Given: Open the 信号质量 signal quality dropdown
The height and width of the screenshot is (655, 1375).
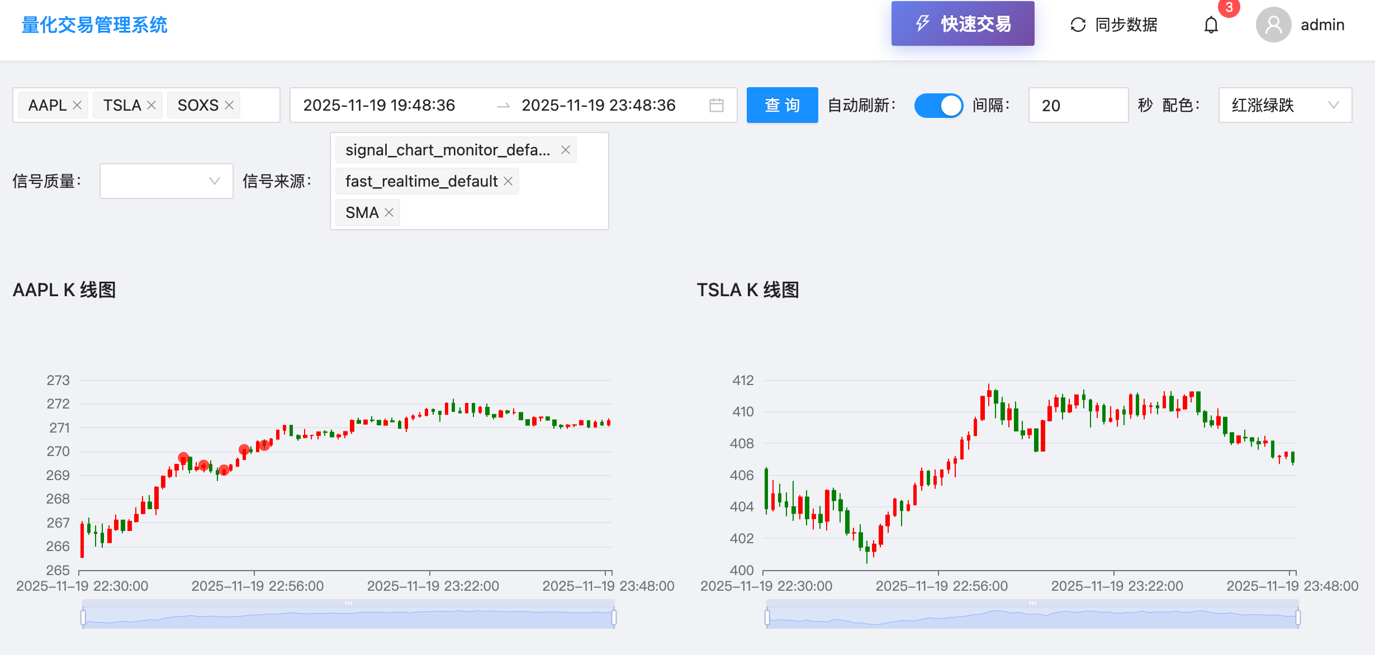Looking at the screenshot, I should click(x=166, y=181).
